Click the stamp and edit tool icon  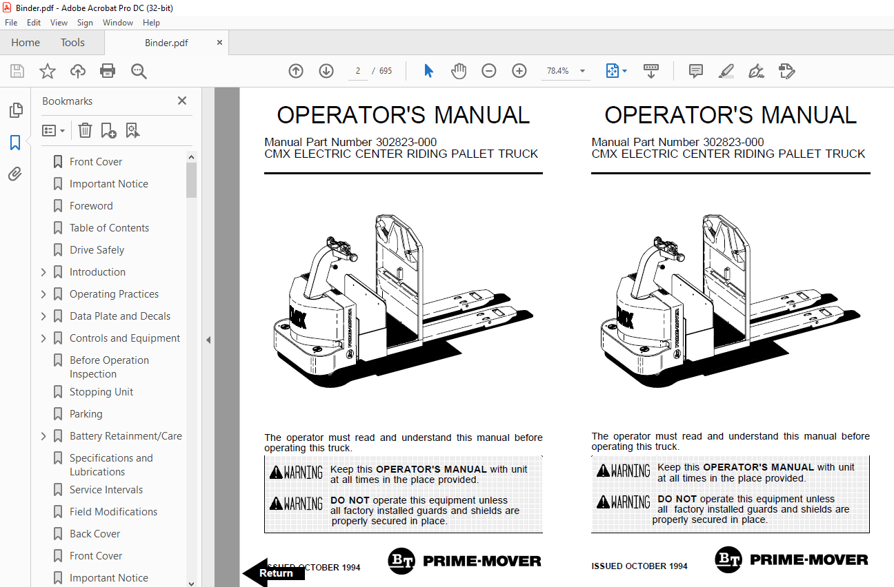pyautogui.click(x=787, y=71)
